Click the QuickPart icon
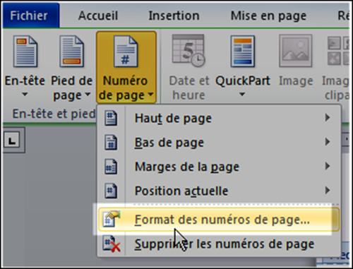This screenshot has width=353, height=269. [x=243, y=52]
